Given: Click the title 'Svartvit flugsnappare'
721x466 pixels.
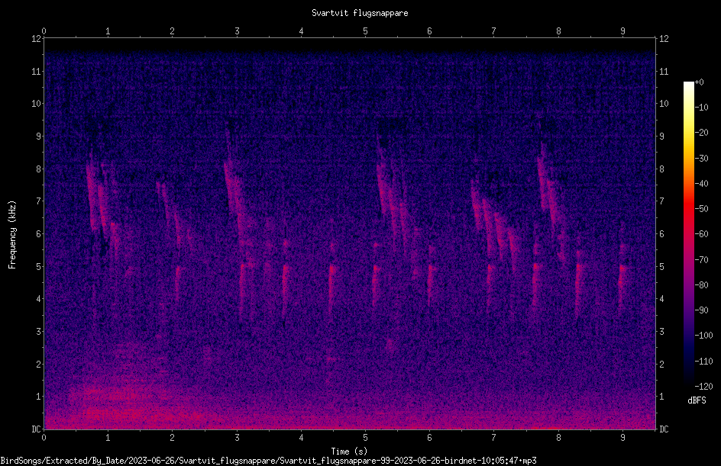Looking at the screenshot, I should click(x=360, y=13).
